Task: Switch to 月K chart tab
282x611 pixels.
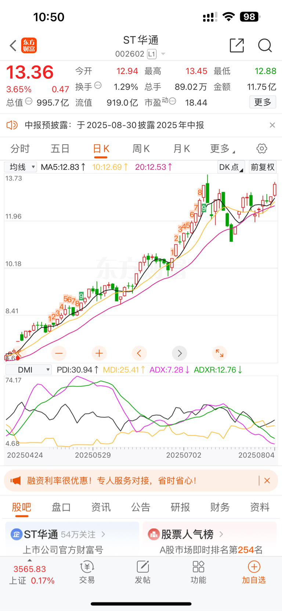Action: [x=181, y=149]
